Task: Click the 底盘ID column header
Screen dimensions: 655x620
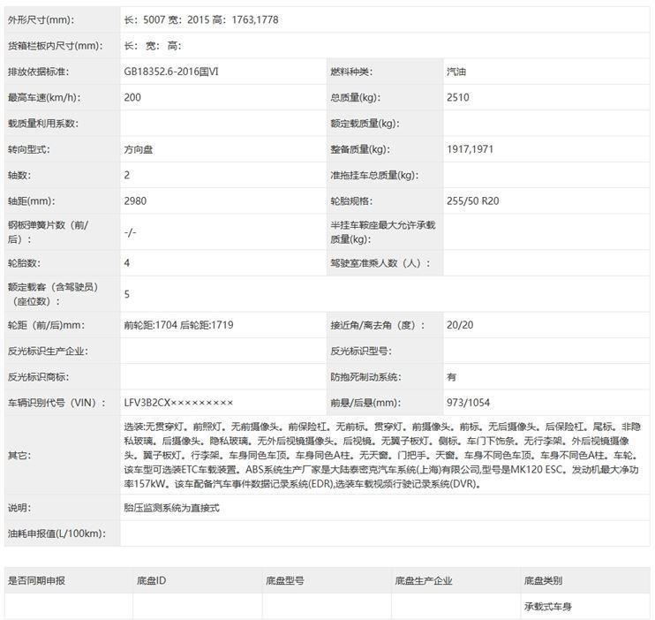Action: click(151, 580)
